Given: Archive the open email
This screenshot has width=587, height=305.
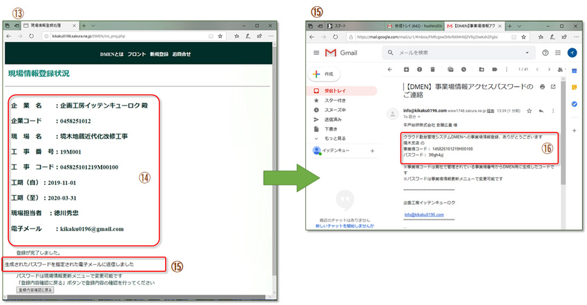Looking at the screenshot, I should point(406,69).
